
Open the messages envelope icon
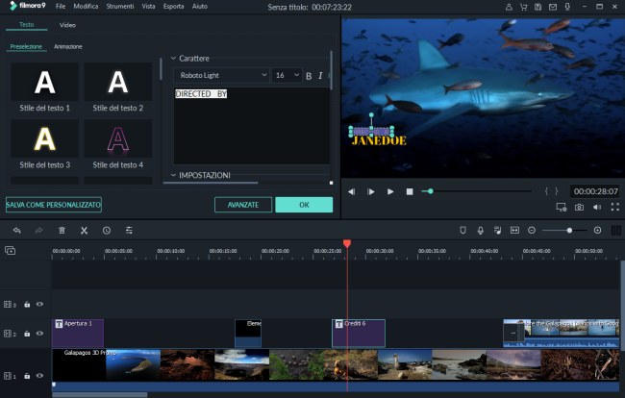tap(553, 7)
